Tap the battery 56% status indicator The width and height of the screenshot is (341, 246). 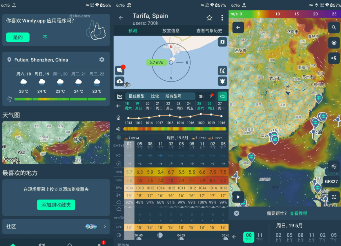tap(106, 5)
